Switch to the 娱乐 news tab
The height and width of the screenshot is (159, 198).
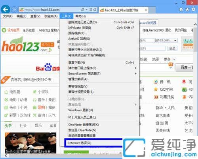[38, 125]
